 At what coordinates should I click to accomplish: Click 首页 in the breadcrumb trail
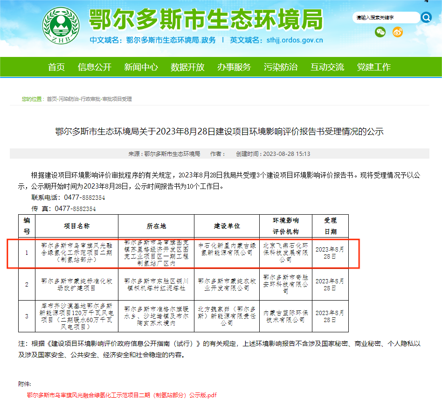click(51, 99)
